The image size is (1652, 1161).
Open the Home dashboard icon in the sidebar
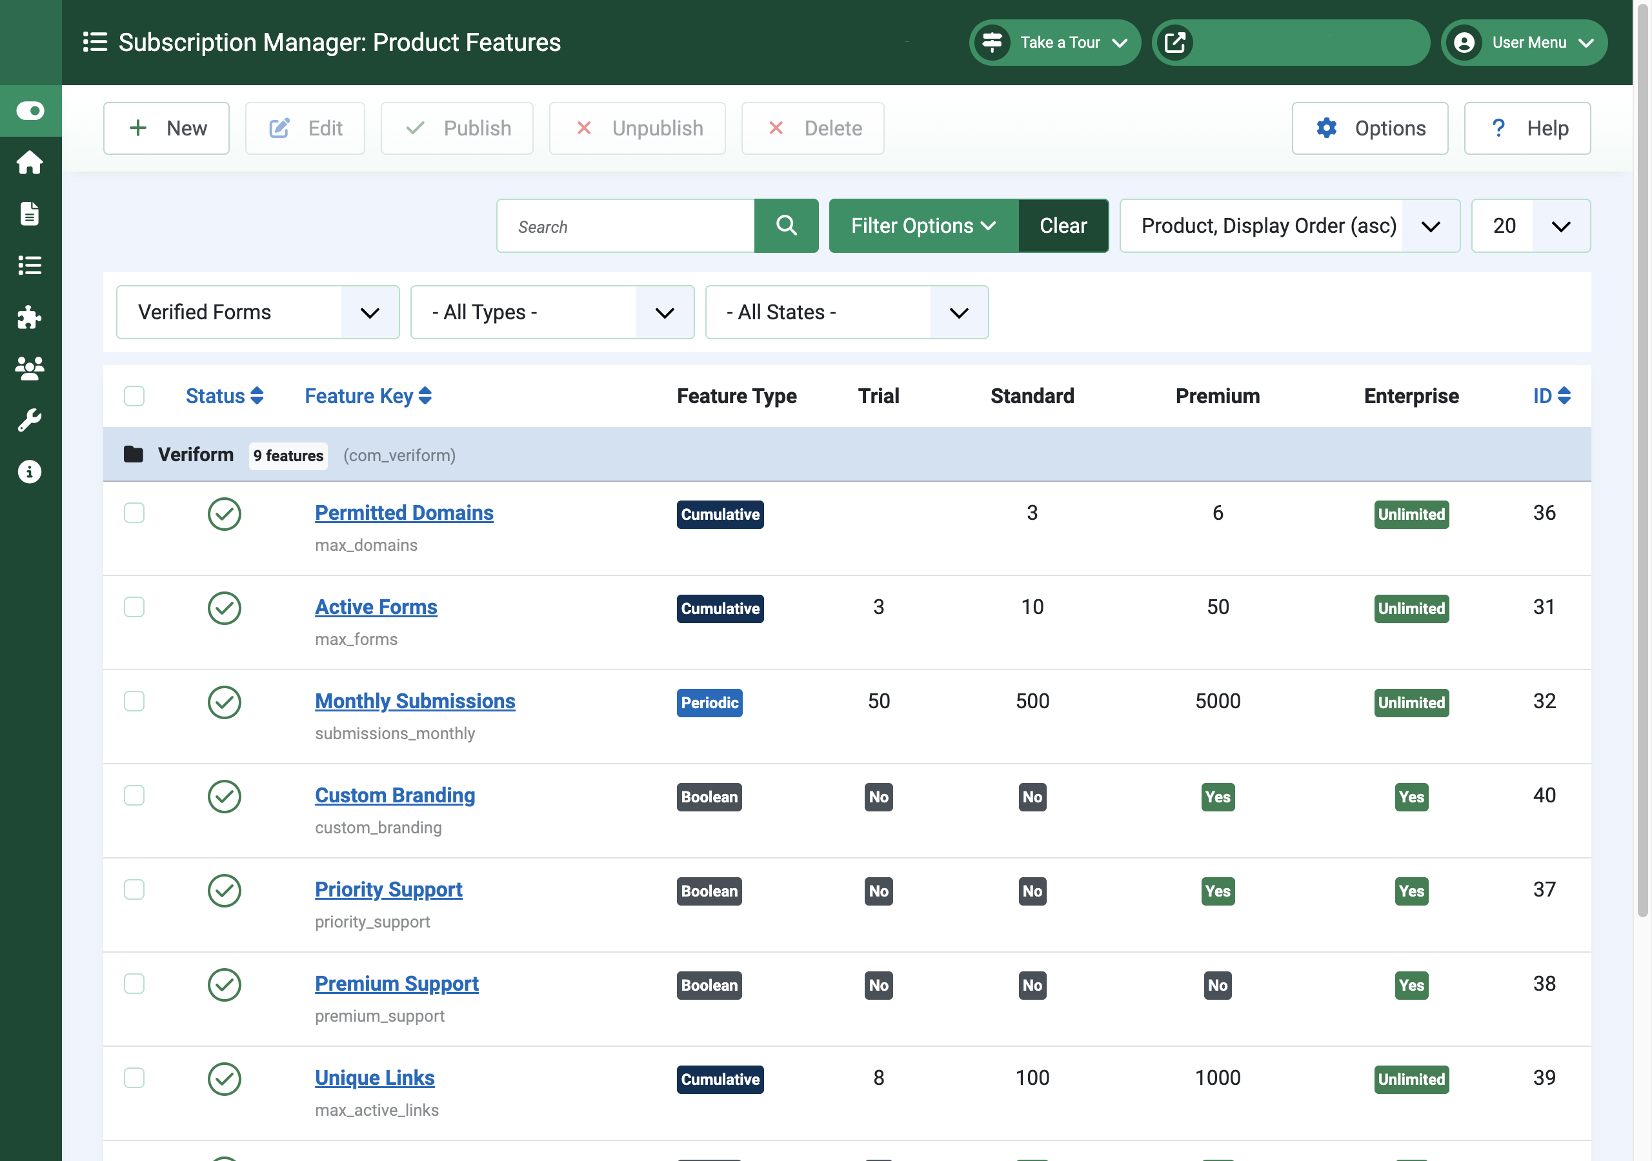[x=30, y=163]
